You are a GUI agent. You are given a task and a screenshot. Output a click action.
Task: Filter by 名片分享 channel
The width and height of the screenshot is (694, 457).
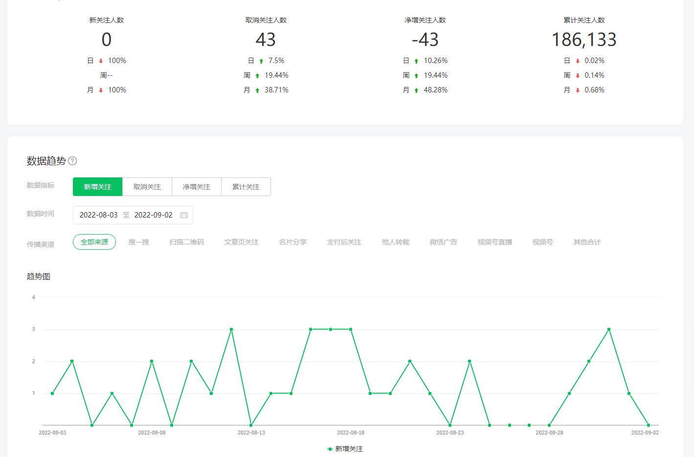(x=293, y=242)
